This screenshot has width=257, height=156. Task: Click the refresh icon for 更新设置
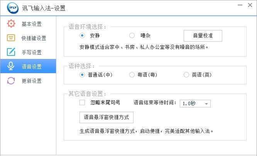[x=11, y=81]
